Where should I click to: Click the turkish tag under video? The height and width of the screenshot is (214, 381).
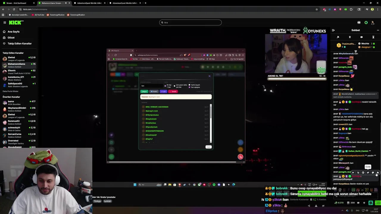coord(107,201)
